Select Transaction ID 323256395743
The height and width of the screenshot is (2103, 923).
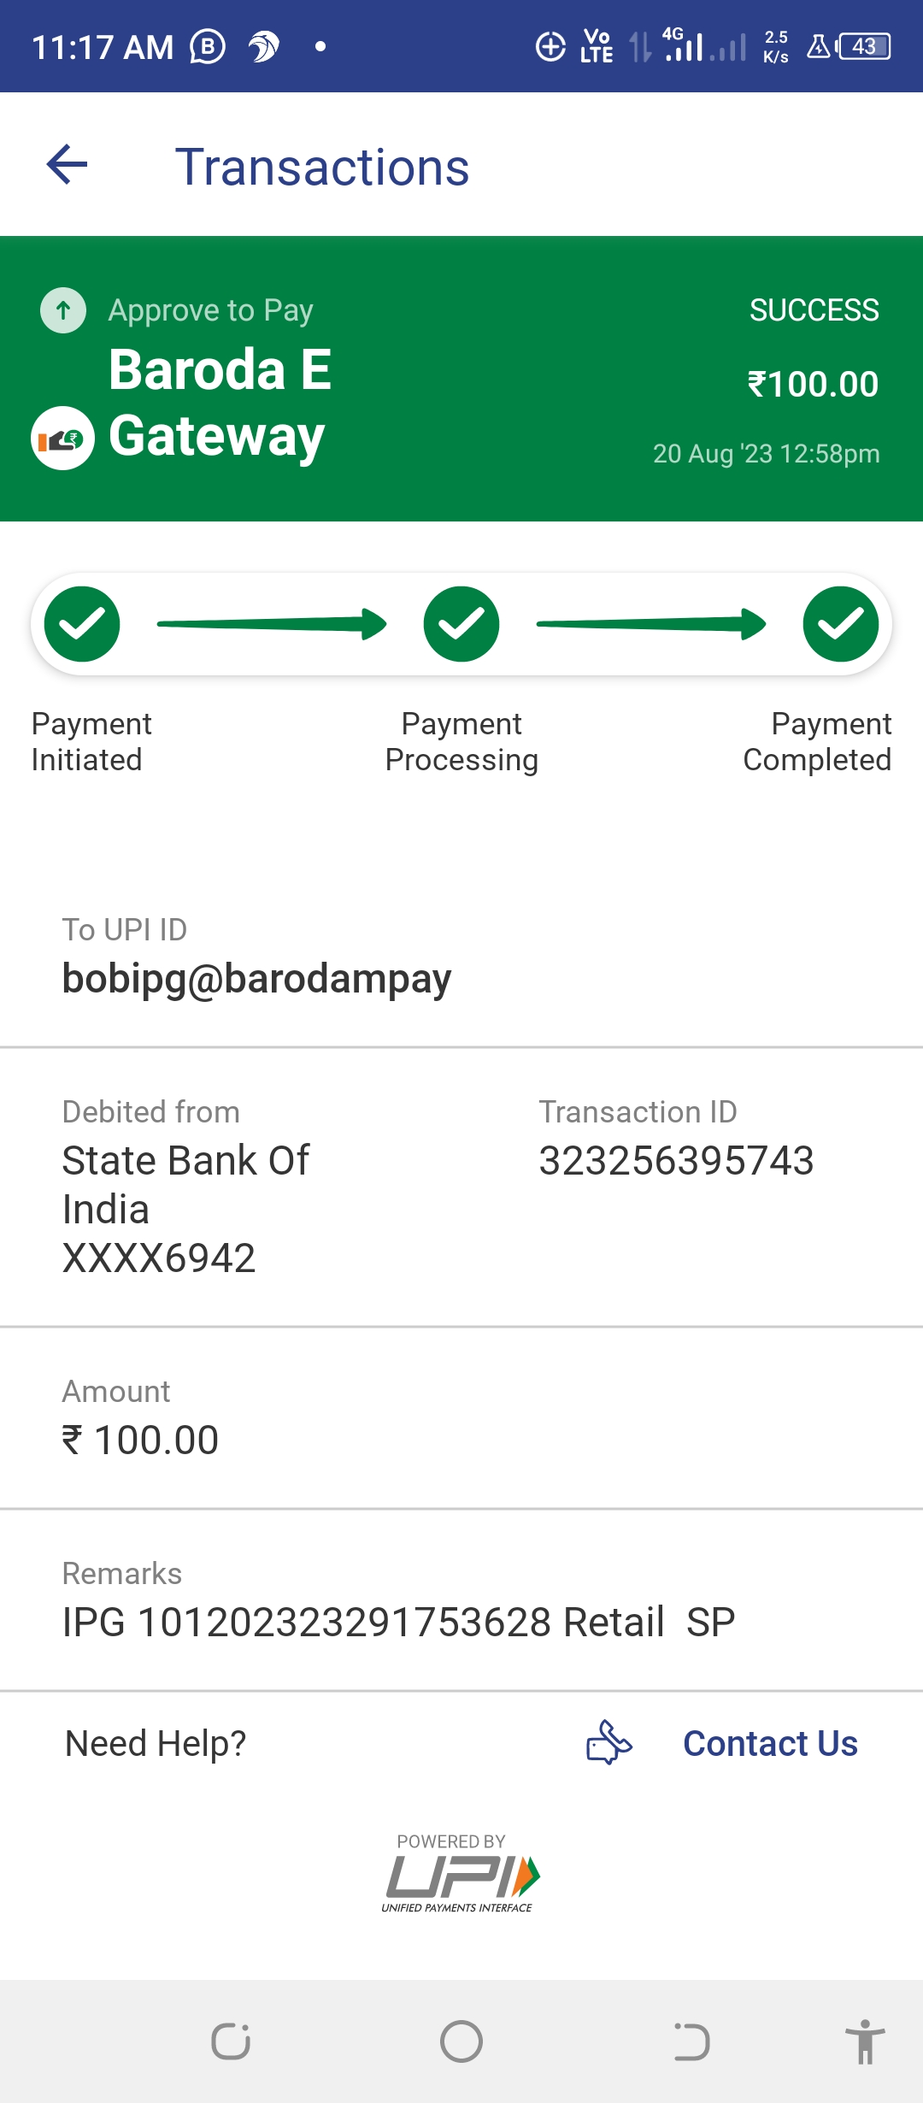(676, 1160)
